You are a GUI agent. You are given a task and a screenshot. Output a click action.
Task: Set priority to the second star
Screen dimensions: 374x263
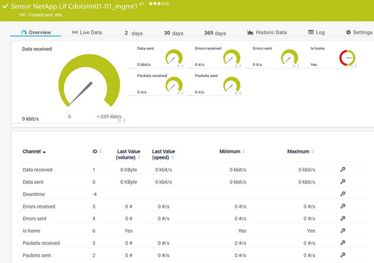click(154, 4)
